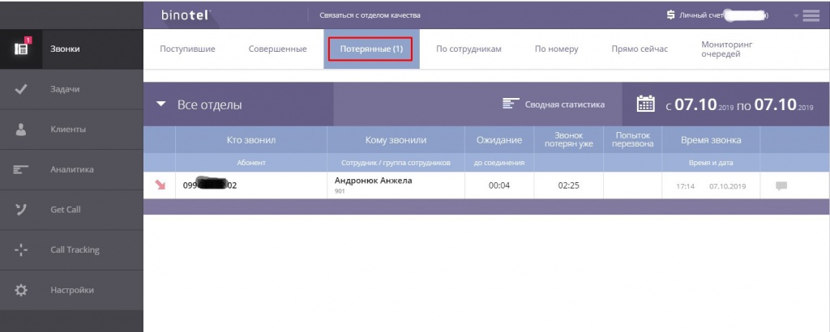Viewport: 830px width, 332px height.
Task: Click the lost duration 02:25 cell
Action: pos(568,185)
